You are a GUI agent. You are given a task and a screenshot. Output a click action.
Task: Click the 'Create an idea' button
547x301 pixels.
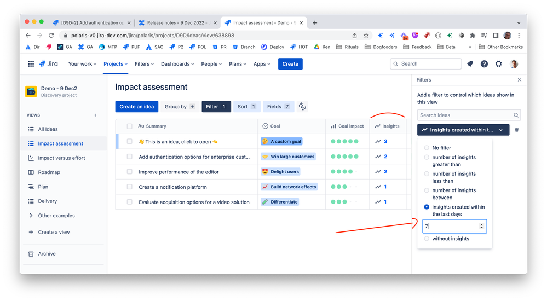[137, 107]
